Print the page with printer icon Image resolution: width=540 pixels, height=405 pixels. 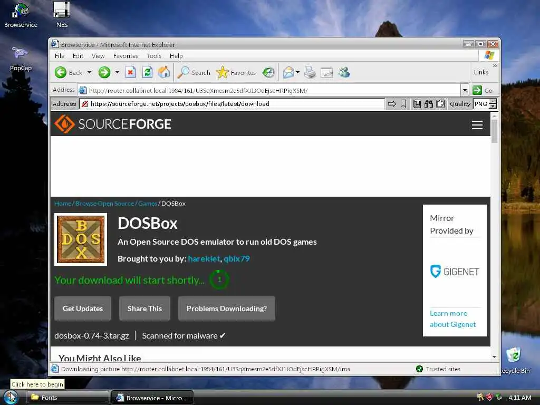point(310,72)
